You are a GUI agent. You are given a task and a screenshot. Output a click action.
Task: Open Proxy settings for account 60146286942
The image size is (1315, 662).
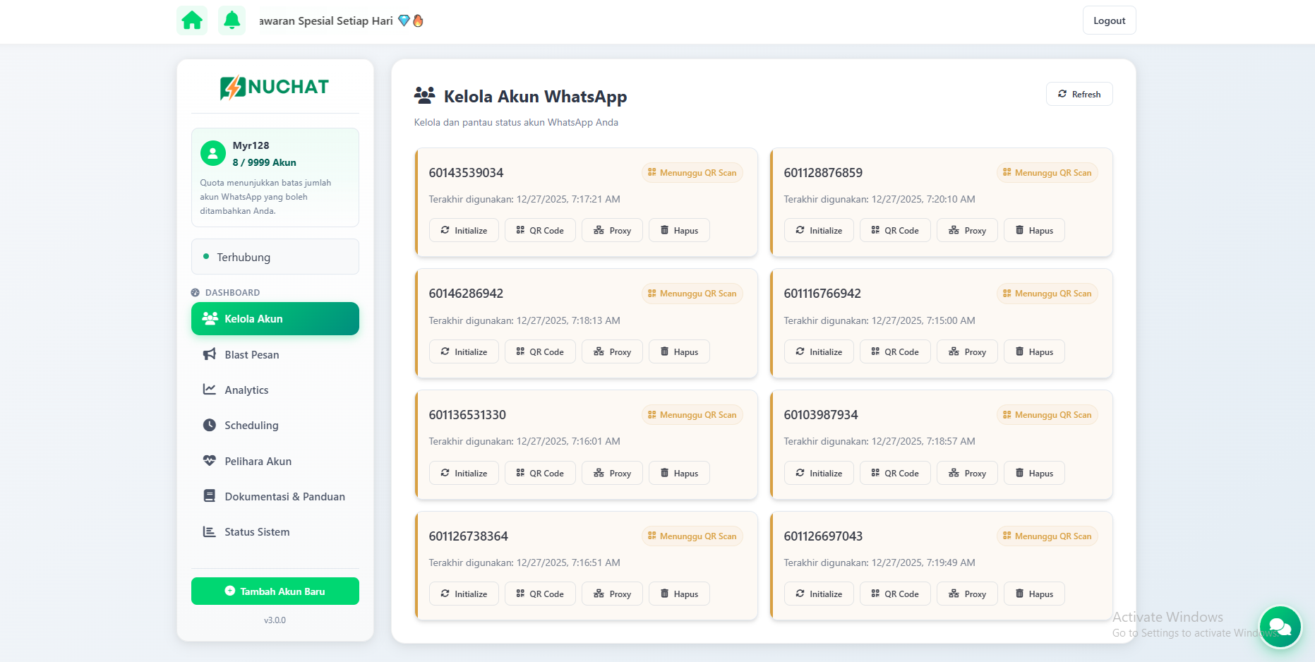[612, 351]
